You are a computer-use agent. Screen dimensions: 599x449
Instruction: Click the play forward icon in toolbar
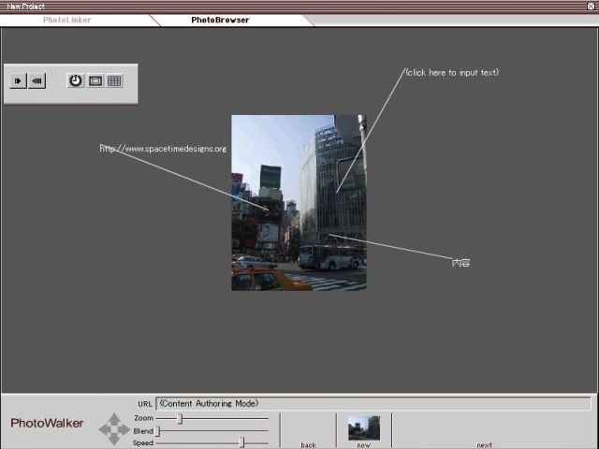19,81
